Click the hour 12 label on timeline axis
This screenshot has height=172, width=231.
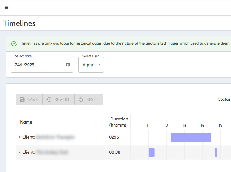(166, 125)
